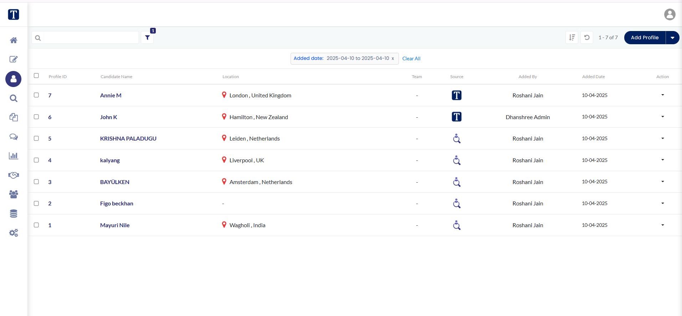Open the user account avatar icon
The image size is (682, 316).
pos(670,15)
